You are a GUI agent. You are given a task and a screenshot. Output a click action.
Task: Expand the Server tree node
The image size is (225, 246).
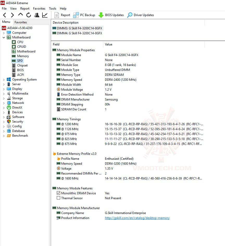click(x=4, y=84)
